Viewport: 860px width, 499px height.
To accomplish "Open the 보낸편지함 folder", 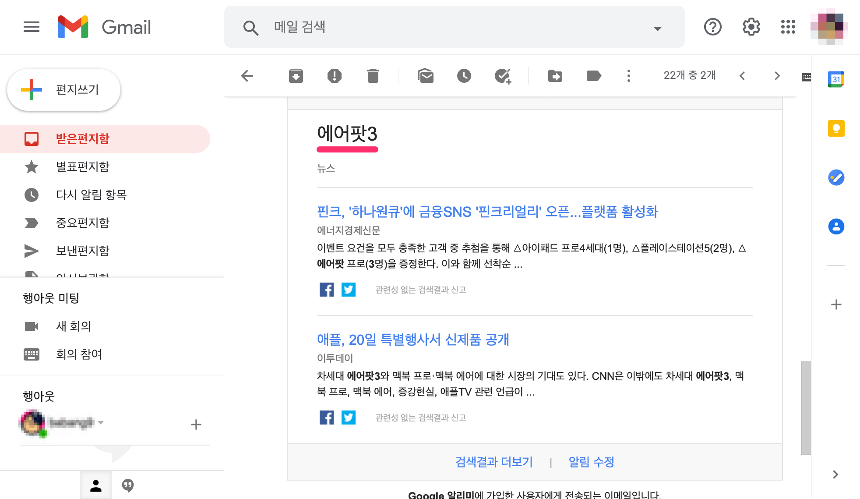I will pos(82,251).
